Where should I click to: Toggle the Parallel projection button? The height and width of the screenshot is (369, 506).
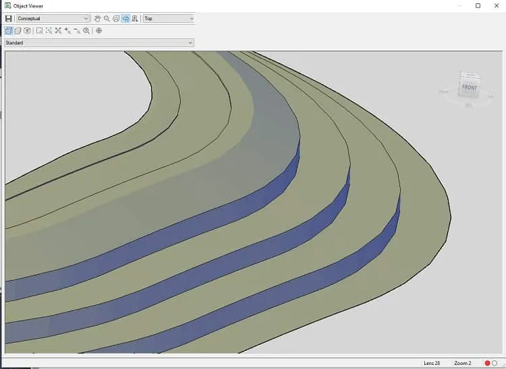coord(9,30)
